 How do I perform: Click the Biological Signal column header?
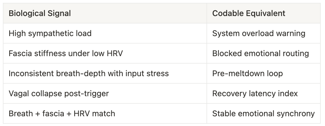point(105,13)
